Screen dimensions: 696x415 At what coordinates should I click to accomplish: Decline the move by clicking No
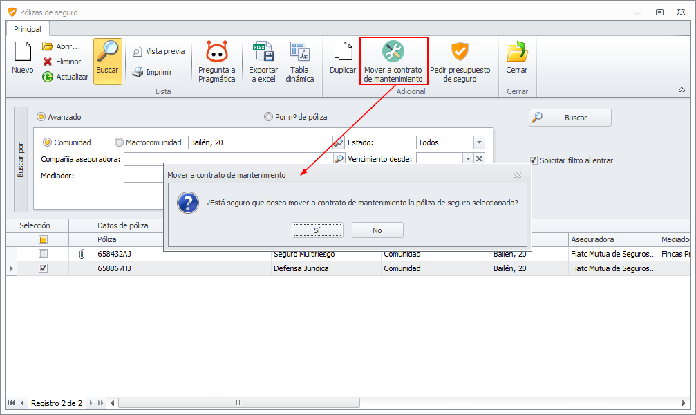pos(377,230)
